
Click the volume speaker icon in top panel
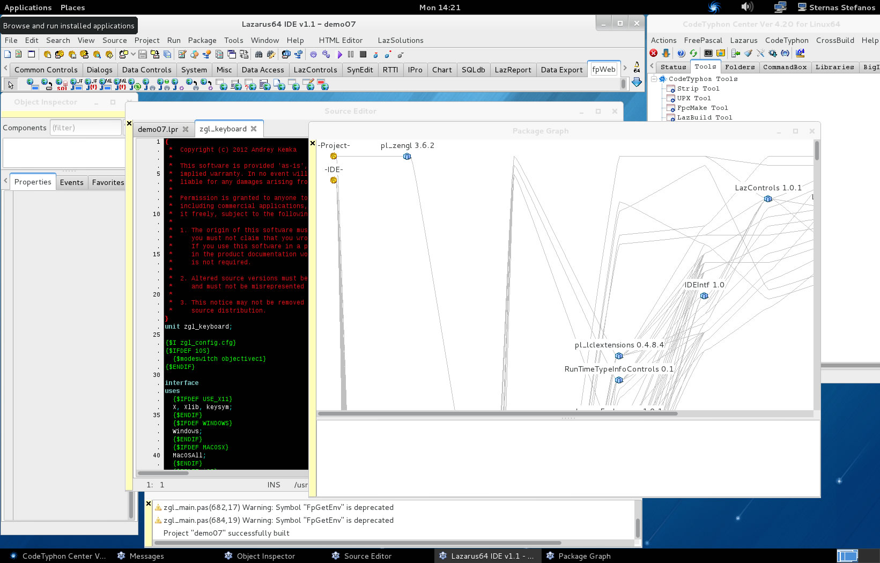pos(747,7)
